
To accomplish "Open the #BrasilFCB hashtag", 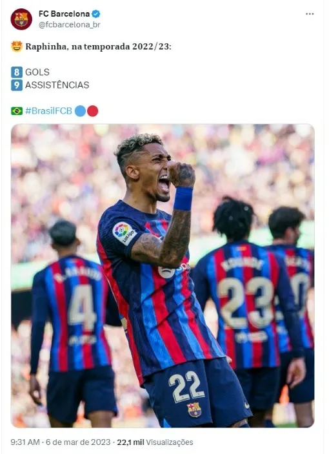I will (x=48, y=111).
